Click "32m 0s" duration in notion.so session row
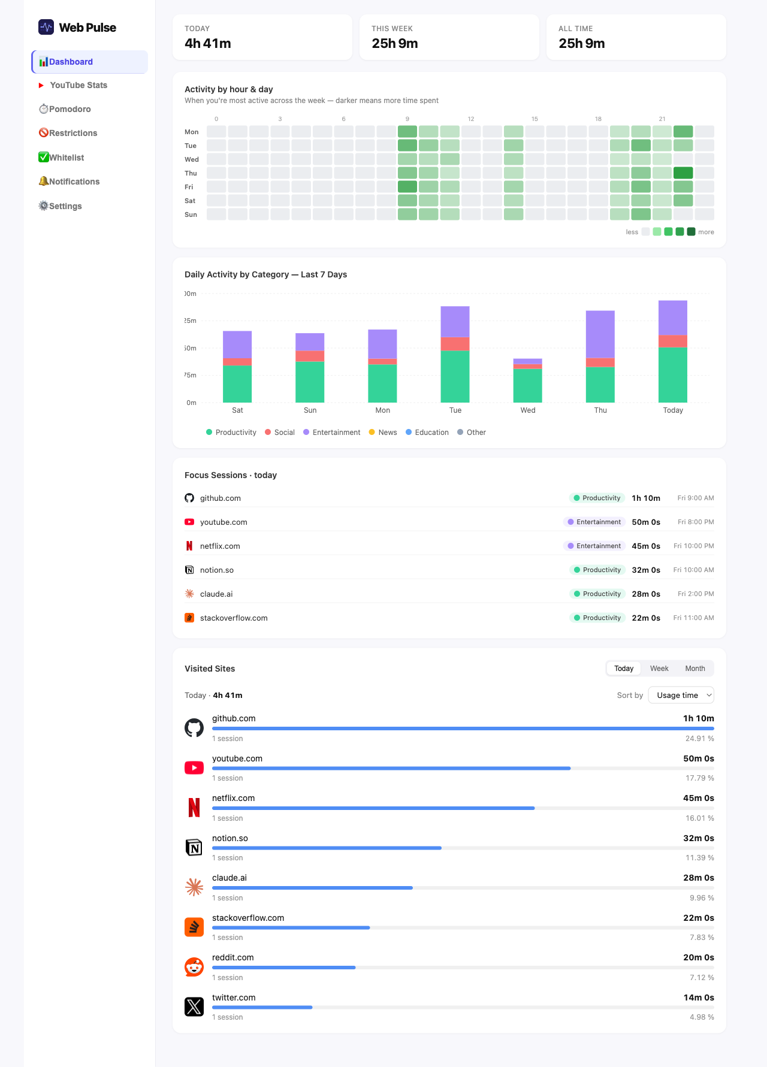Image resolution: width=767 pixels, height=1067 pixels. tap(646, 570)
